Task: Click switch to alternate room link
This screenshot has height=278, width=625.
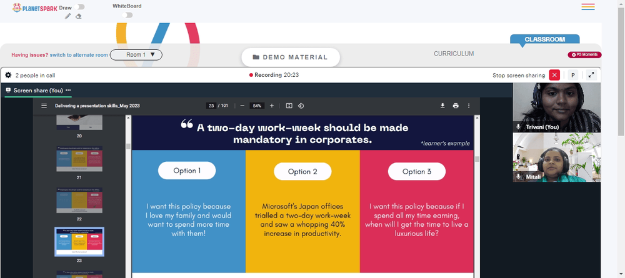Action: click(x=79, y=55)
